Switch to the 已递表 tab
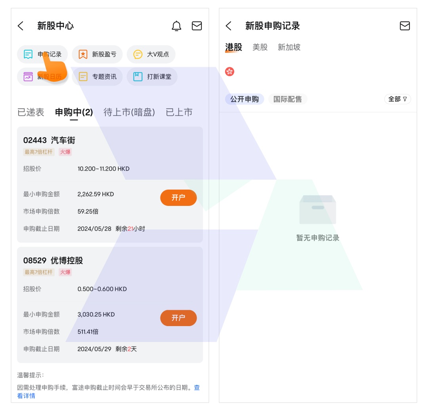Screen dimensions: 428x411 pyautogui.click(x=31, y=112)
